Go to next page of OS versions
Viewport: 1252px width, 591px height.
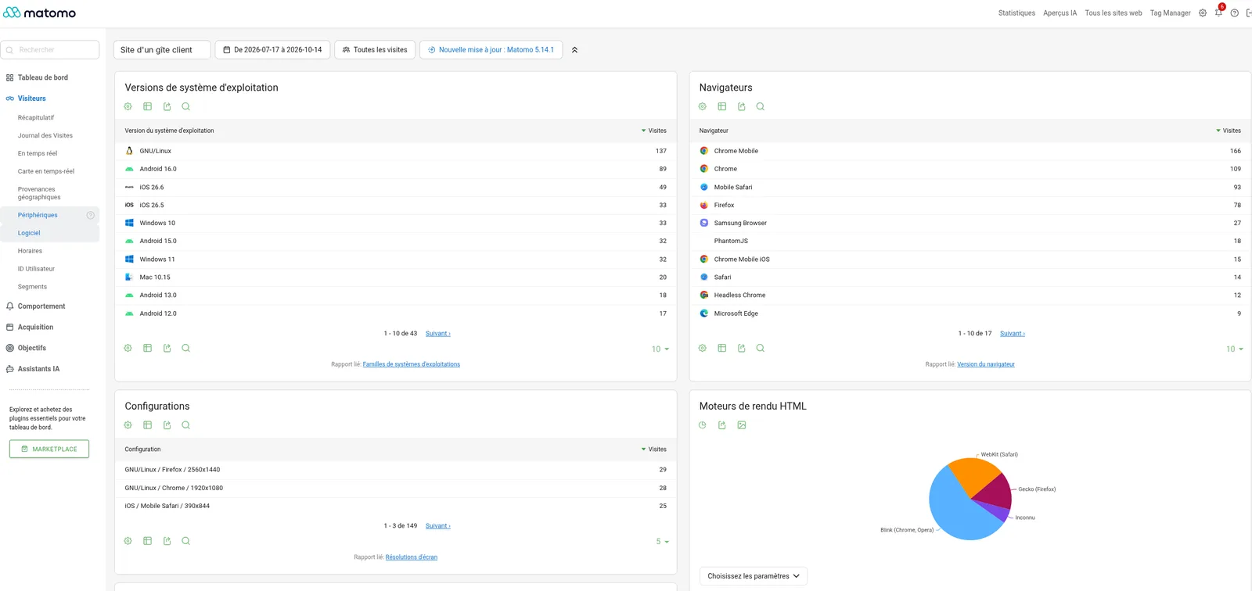point(438,334)
